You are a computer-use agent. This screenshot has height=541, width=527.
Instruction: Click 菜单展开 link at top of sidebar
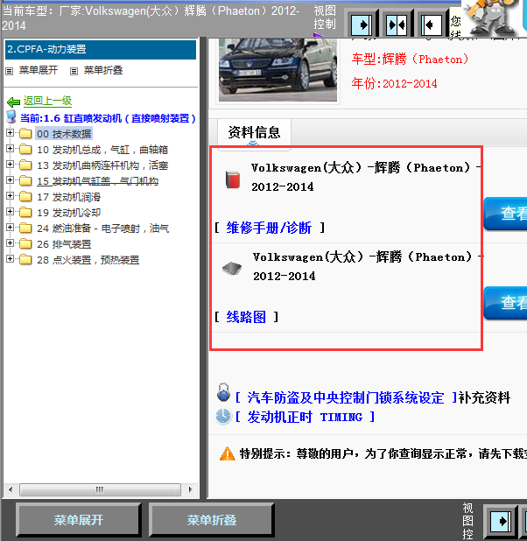pyautogui.click(x=39, y=70)
